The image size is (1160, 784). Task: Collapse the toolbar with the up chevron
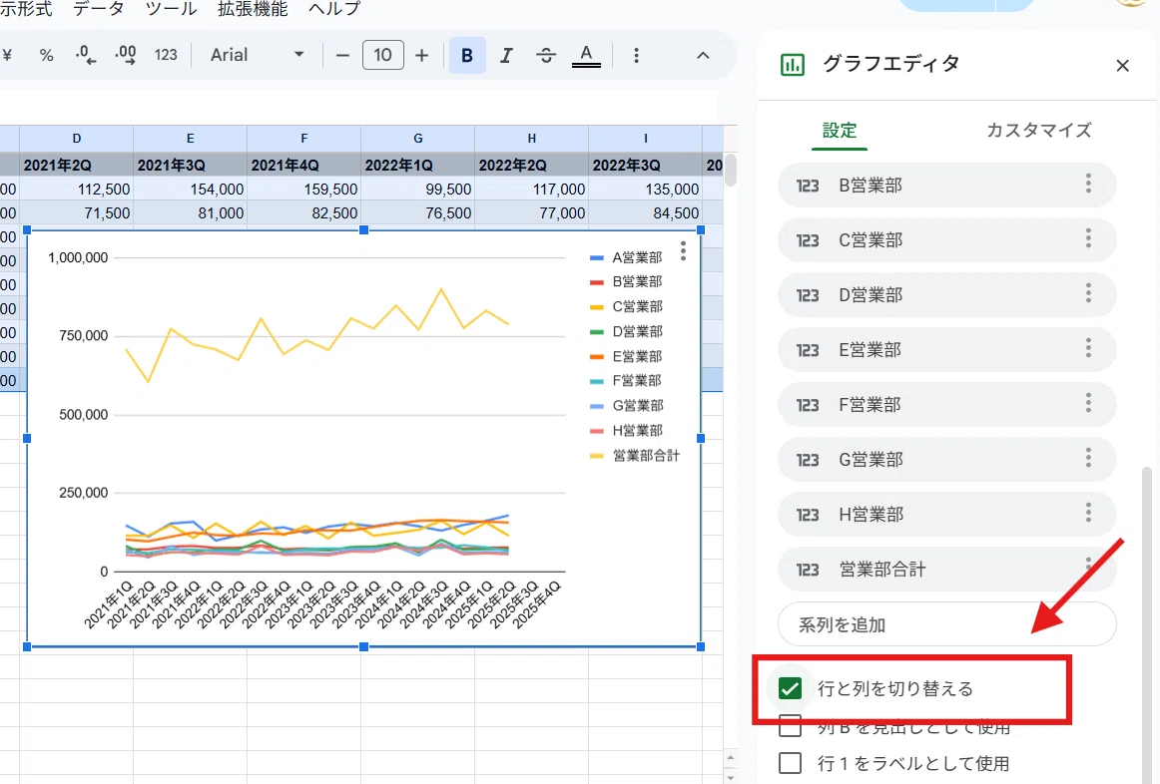tap(703, 56)
